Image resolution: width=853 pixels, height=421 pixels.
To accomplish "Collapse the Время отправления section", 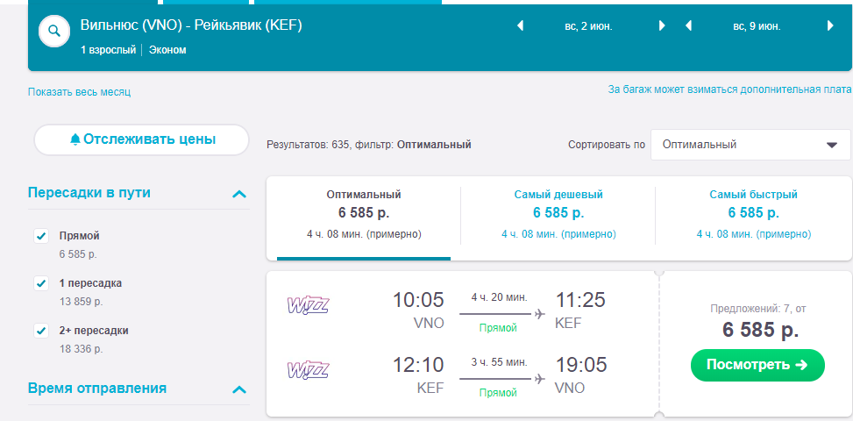I will point(238,389).
